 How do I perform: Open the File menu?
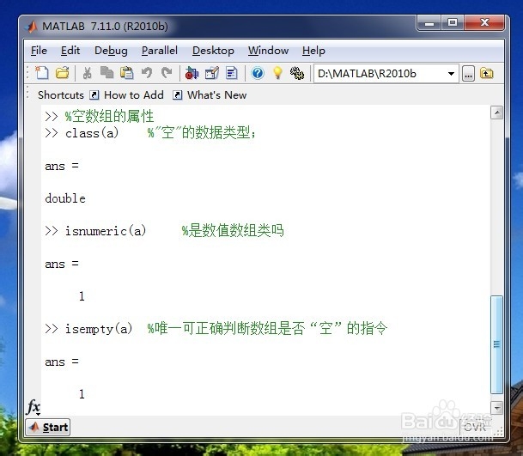point(39,51)
